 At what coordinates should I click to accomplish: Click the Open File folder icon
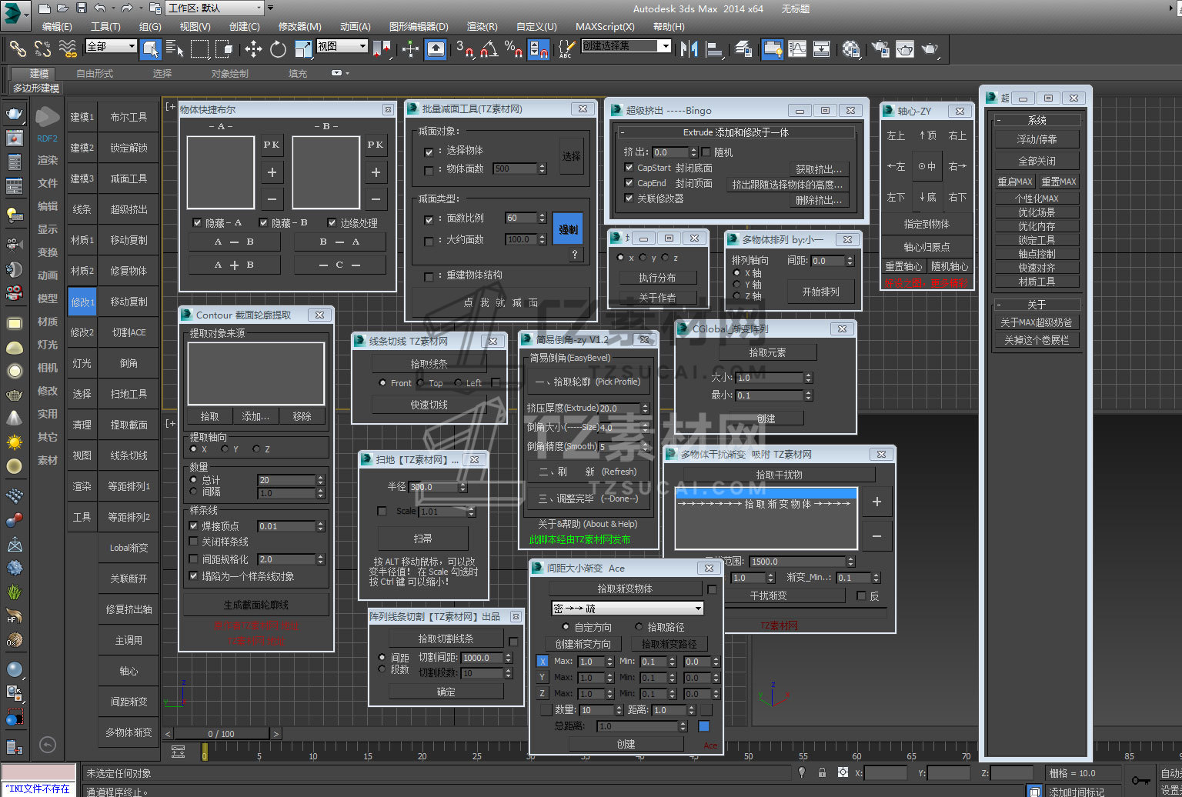coord(63,8)
